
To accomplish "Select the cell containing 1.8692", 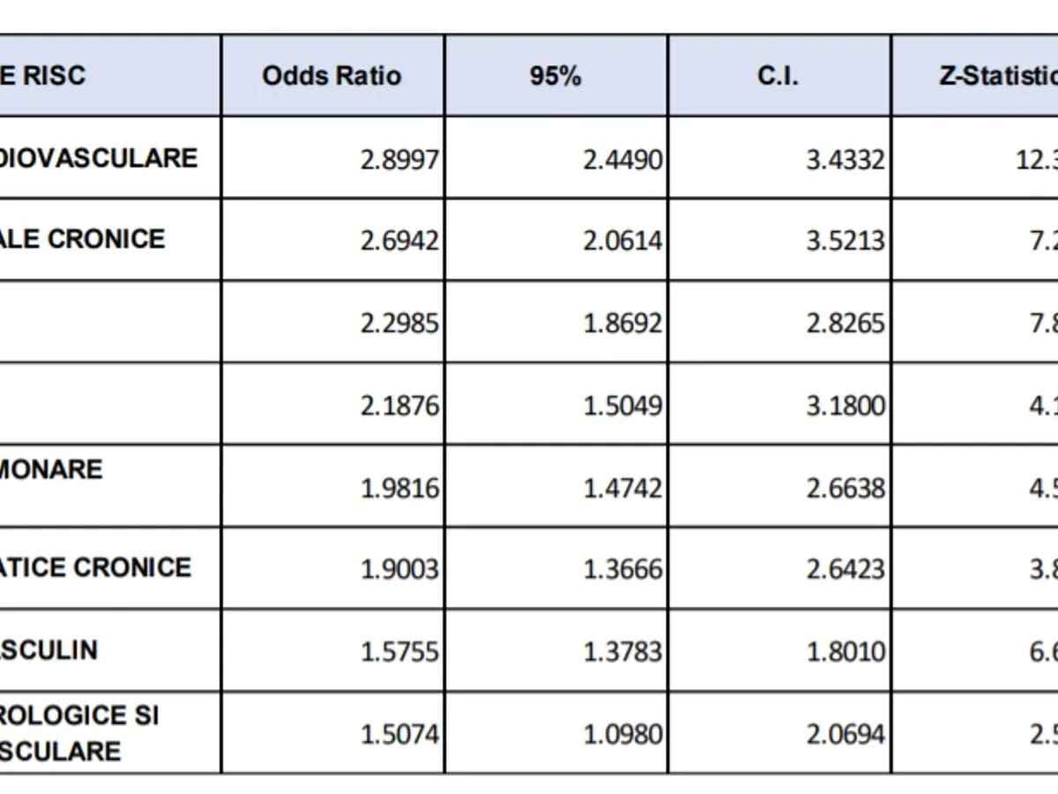I will pyautogui.click(x=622, y=323).
